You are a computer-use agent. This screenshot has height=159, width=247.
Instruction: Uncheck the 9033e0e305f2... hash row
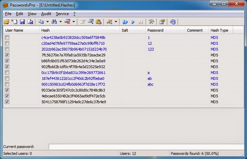point(7,90)
